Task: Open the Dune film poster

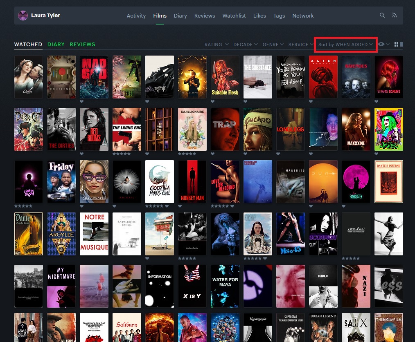Action: (x=323, y=181)
